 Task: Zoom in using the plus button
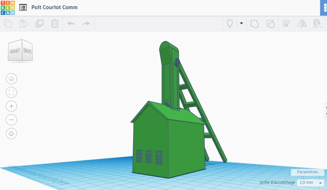[x=11, y=106]
